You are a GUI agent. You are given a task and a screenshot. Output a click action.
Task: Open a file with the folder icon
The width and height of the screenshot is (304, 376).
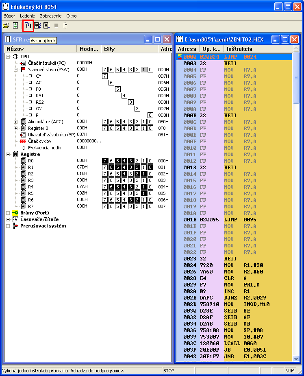pos(6,25)
